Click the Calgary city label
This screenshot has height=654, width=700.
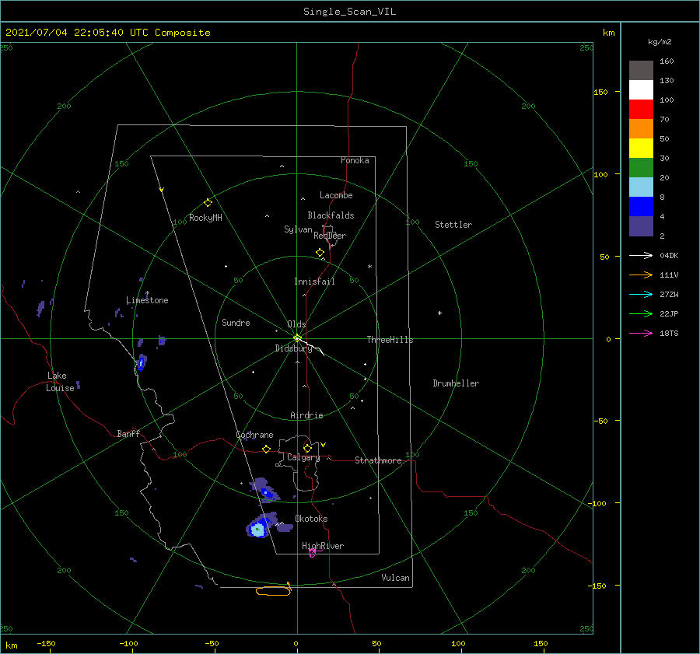point(303,457)
